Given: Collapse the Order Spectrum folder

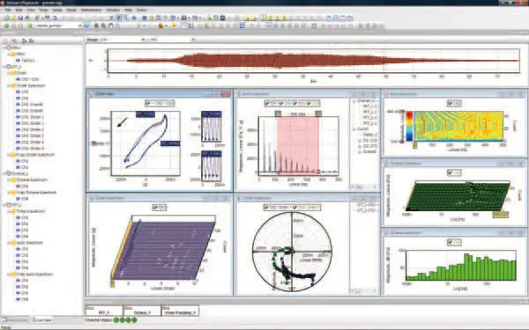Looking at the screenshot, I should tap(8, 85).
